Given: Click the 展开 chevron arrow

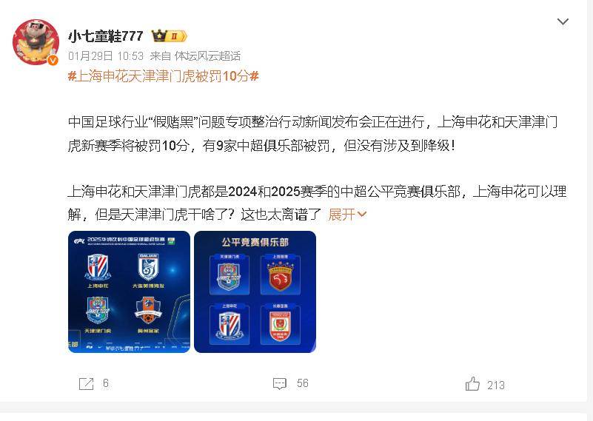Looking at the screenshot, I should tap(362, 215).
